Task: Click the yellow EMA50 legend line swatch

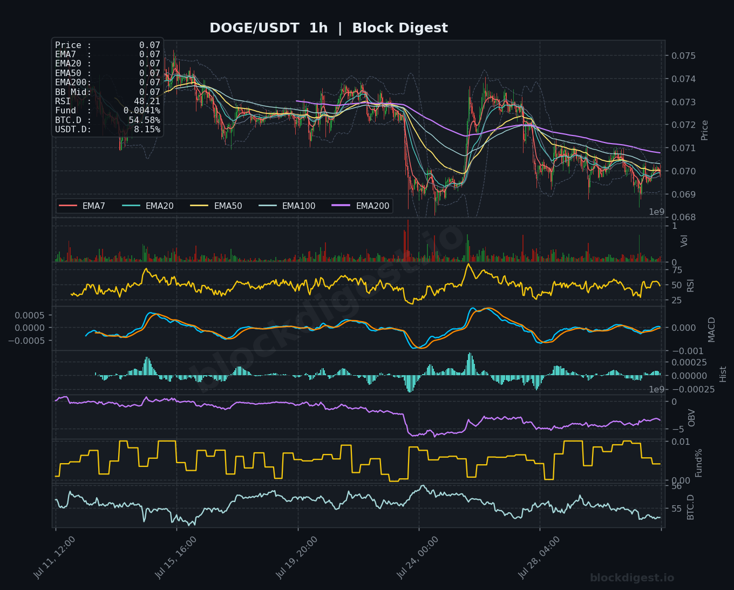Action: tap(200, 206)
